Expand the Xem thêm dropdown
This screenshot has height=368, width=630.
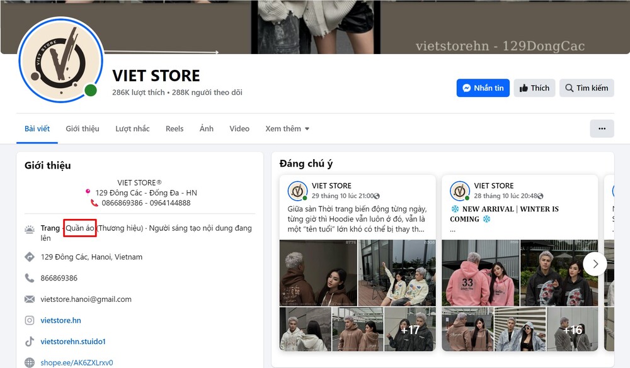point(287,129)
